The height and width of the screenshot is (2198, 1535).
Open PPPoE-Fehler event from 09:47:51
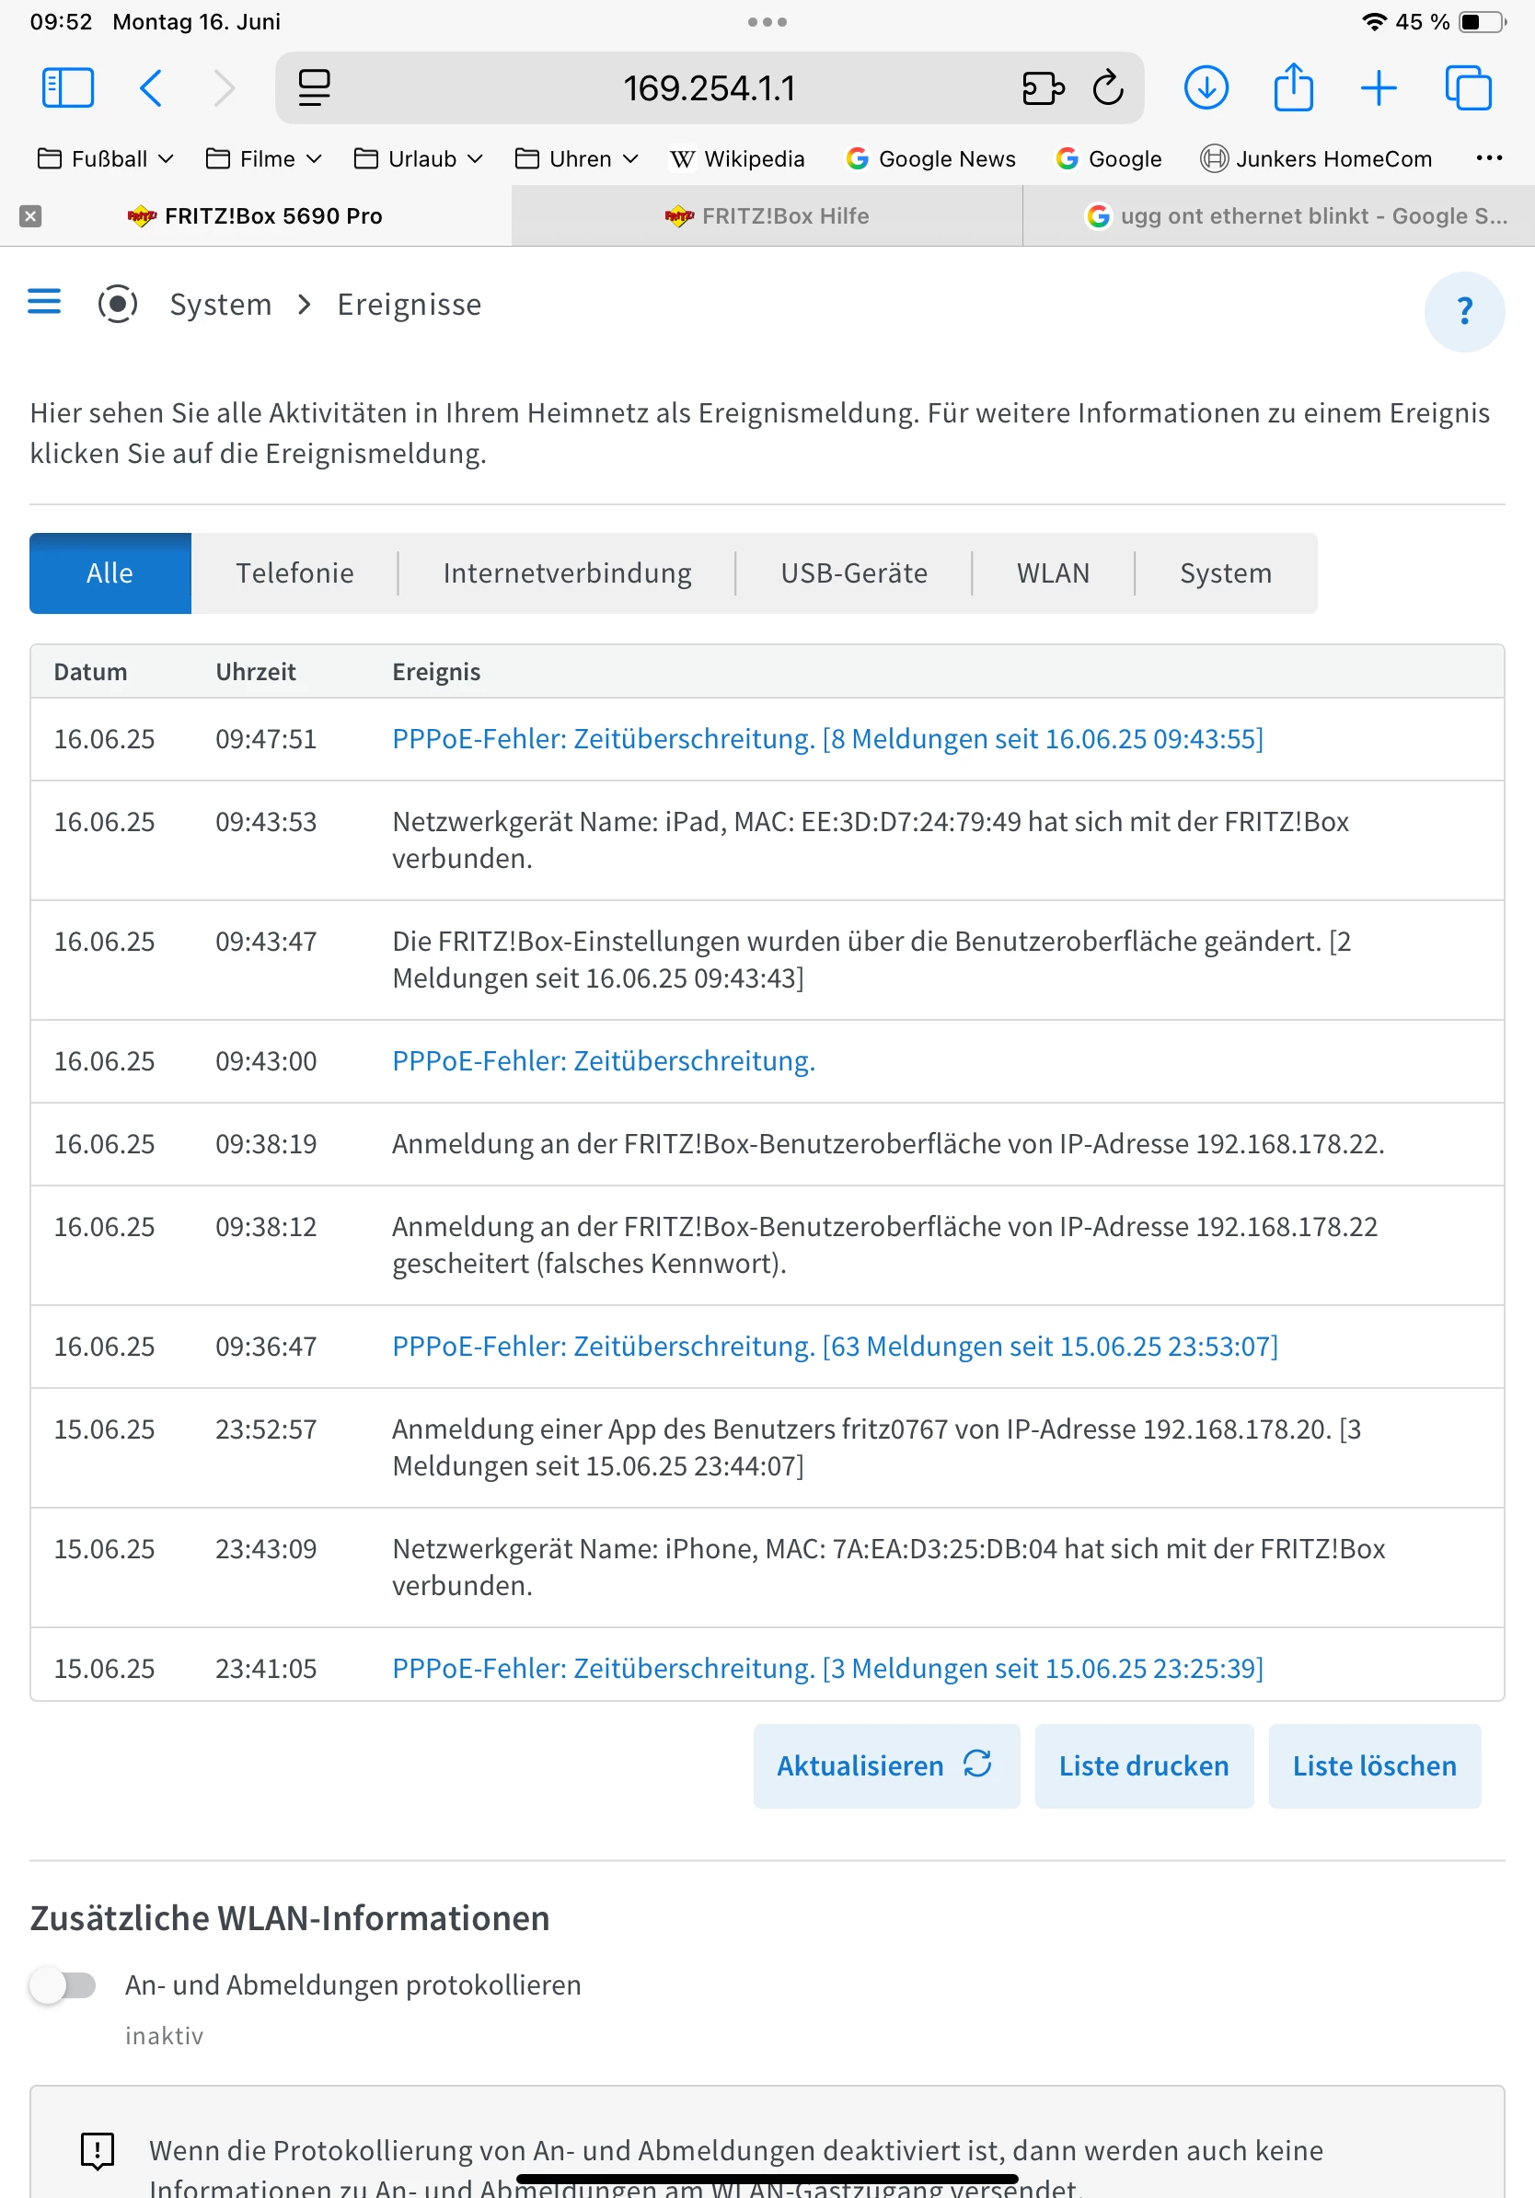[826, 739]
